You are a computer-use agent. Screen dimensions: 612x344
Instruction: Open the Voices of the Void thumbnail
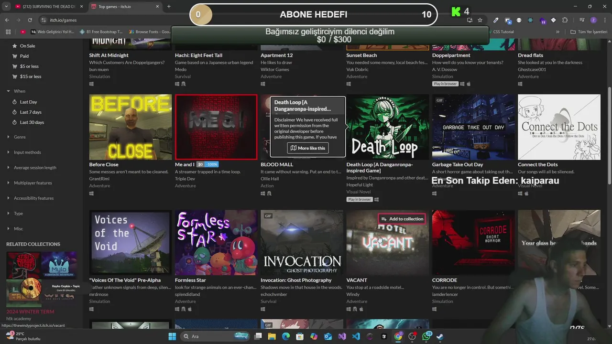pos(130,242)
